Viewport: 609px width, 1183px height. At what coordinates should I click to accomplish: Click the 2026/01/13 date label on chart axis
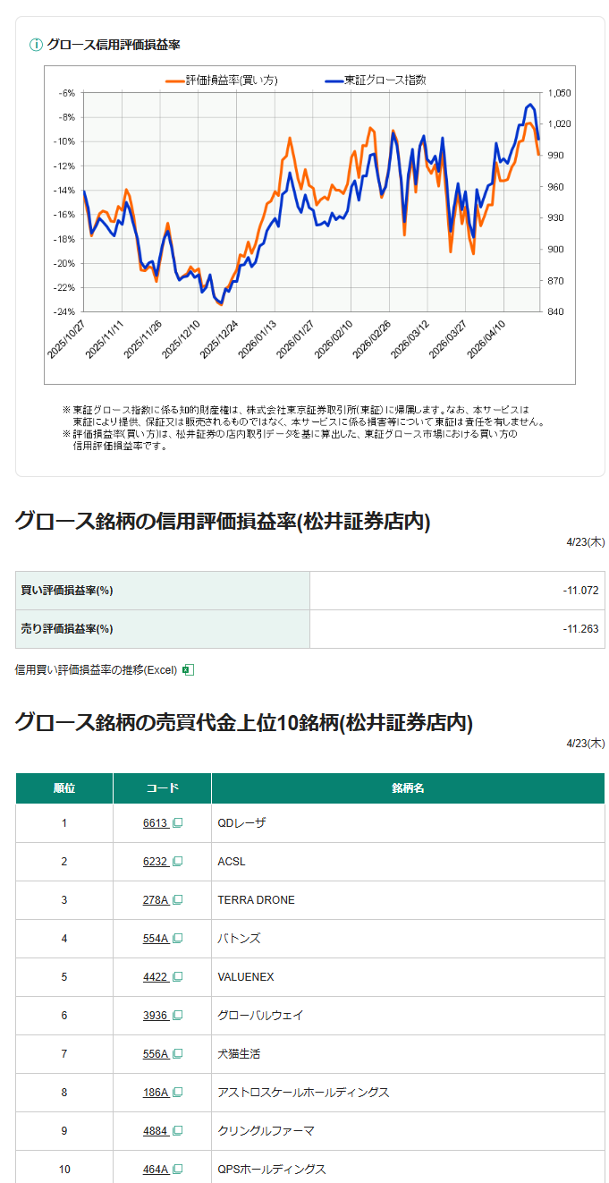[259, 338]
